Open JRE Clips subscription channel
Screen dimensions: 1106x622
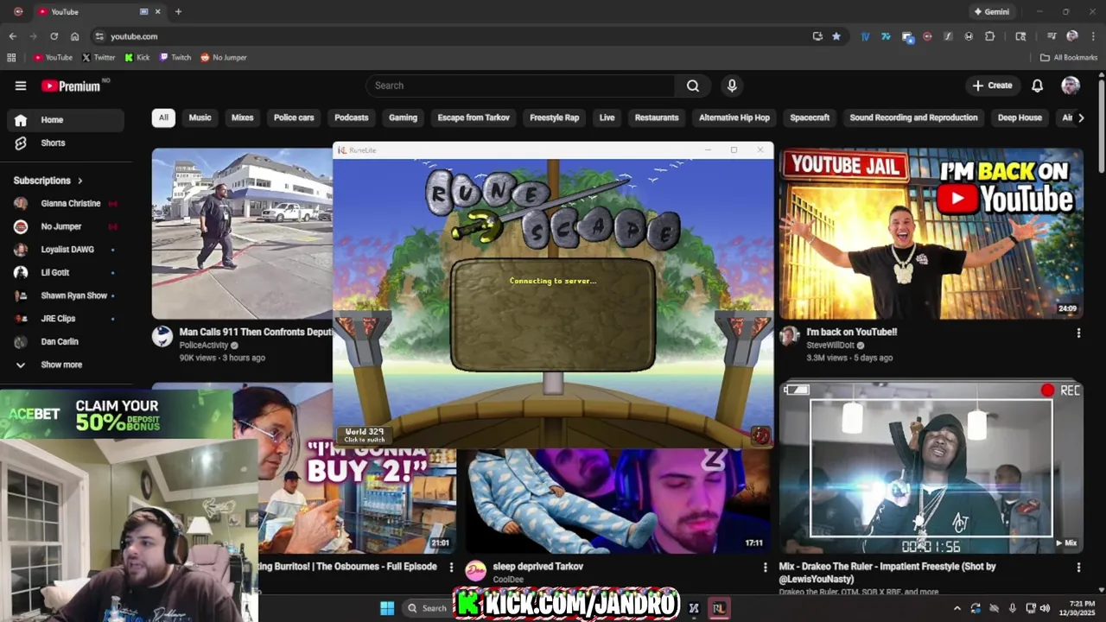click(x=66, y=319)
